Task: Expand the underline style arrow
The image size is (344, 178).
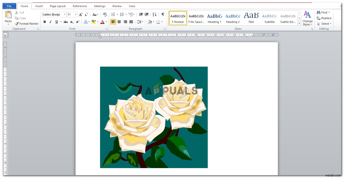Action: 61,22
